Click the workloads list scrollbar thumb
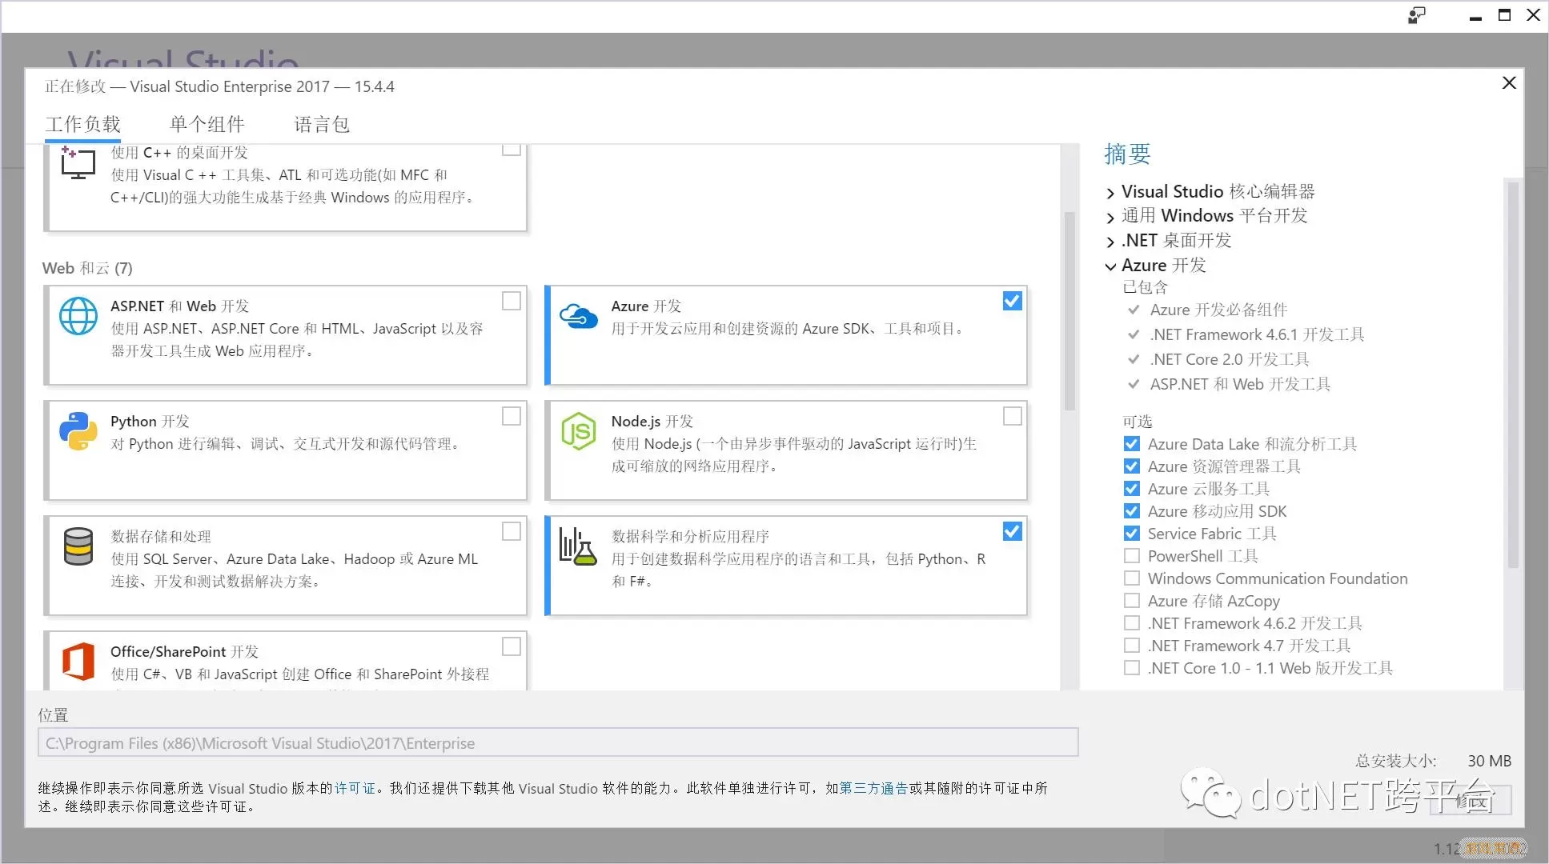Image resolution: width=1549 pixels, height=864 pixels. point(1069,310)
